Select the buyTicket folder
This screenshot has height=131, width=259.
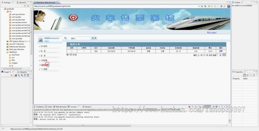(x=14, y=55)
